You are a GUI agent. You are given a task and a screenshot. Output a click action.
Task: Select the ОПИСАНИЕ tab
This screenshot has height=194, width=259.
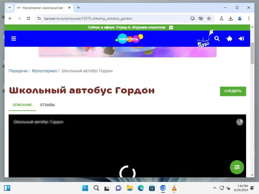tap(22, 105)
